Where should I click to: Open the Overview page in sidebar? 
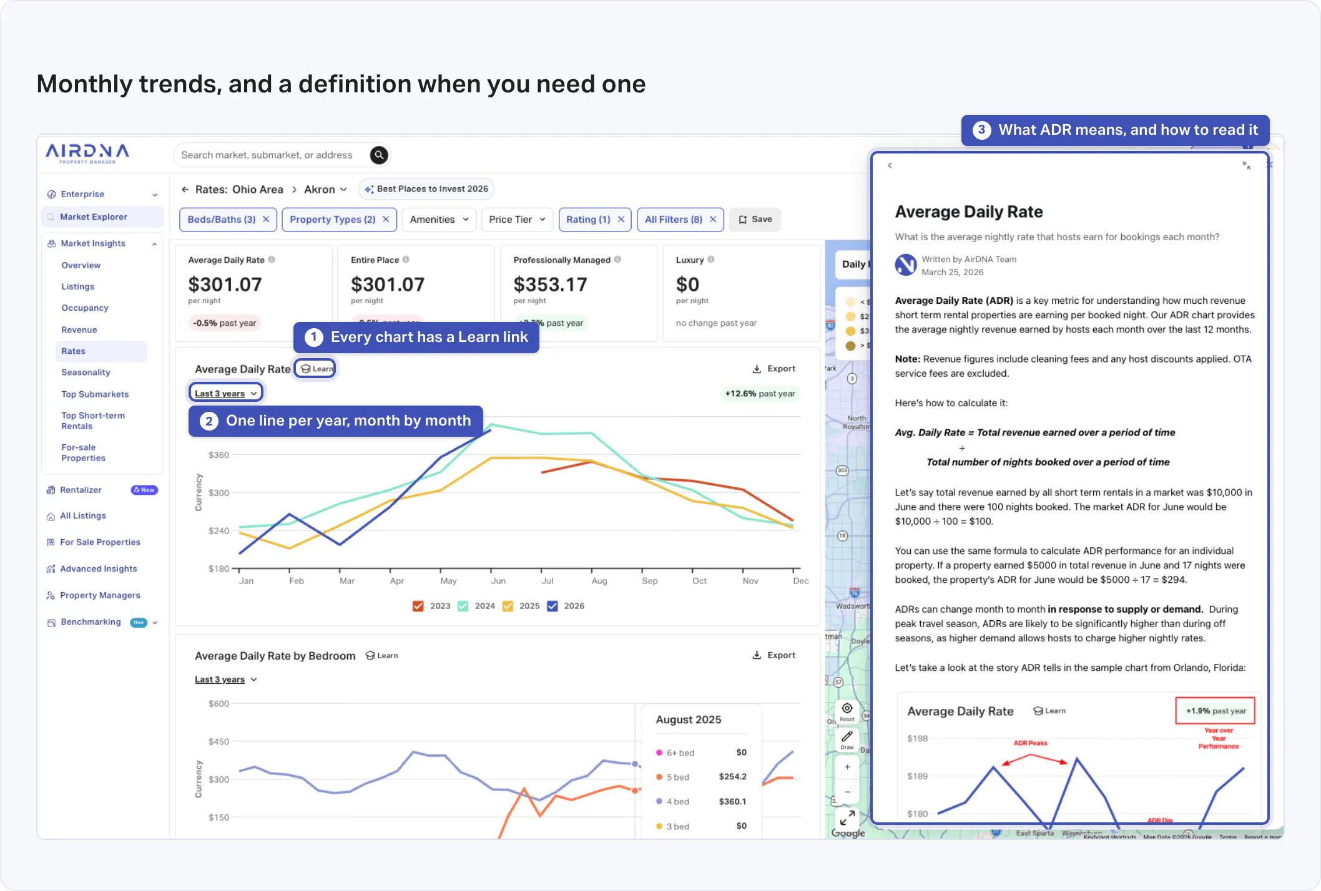(81, 265)
